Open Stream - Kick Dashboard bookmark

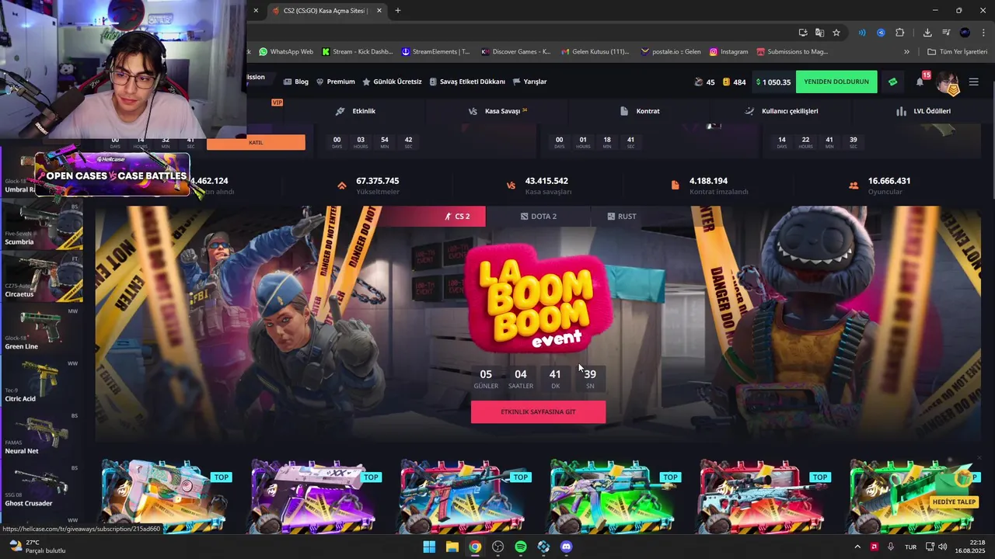pyautogui.click(x=356, y=52)
